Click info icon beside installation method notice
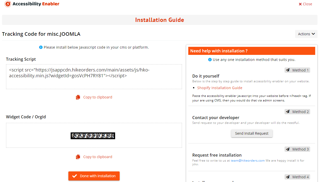This screenshot has height=182, width=324. point(210,60)
